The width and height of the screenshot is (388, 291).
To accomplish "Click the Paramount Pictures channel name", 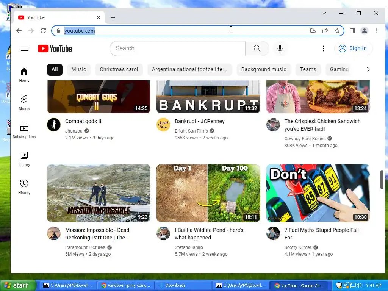I will pos(85,247).
